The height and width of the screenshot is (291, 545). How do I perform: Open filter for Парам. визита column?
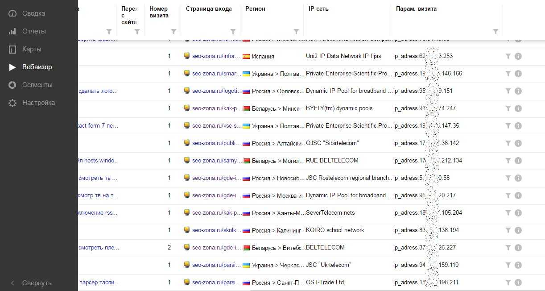pyautogui.click(x=495, y=32)
